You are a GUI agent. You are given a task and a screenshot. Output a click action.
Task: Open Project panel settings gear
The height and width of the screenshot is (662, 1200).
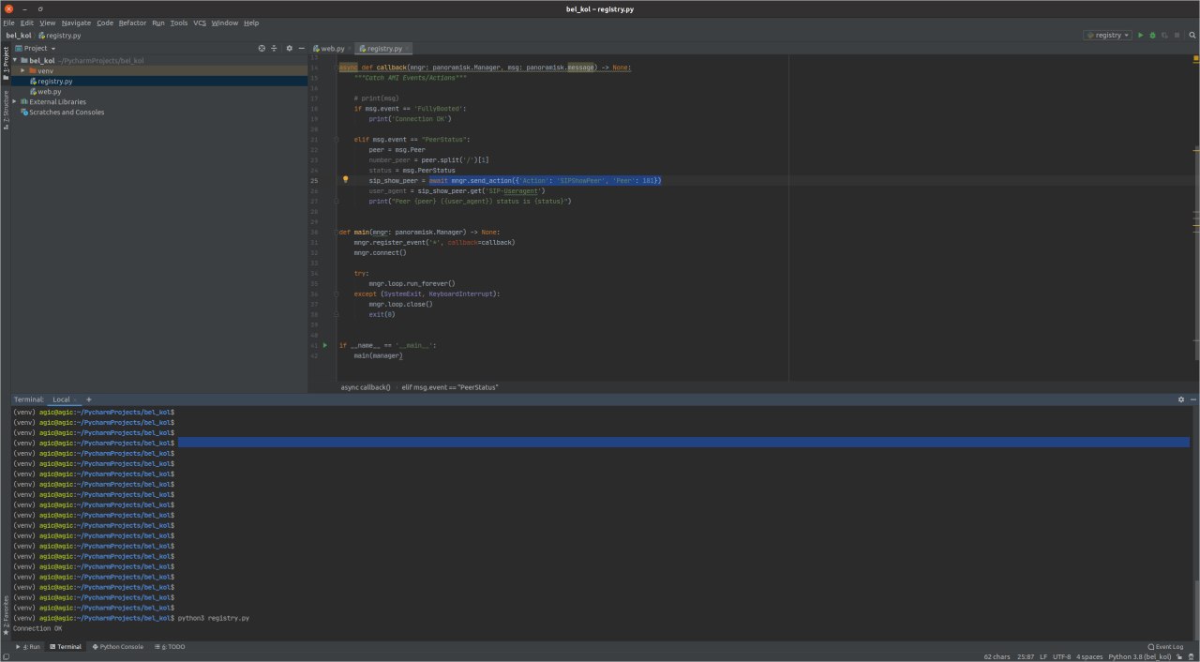pyautogui.click(x=290, y=48)
